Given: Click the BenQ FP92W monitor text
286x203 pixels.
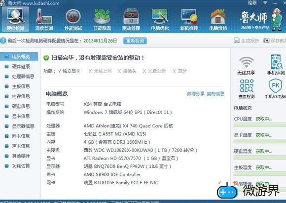Looking at the screenshot, I should pos(127,166).
